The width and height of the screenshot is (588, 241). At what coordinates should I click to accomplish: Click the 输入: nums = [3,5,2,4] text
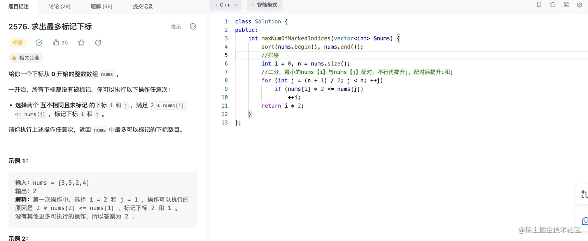pos(52,183)
